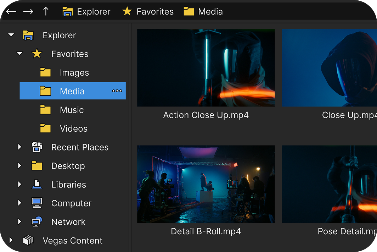Image resolution: width=377 pixels, height=252 pixels.
Task: Switch to the Favorites tab
Action: tap(148, 11)
